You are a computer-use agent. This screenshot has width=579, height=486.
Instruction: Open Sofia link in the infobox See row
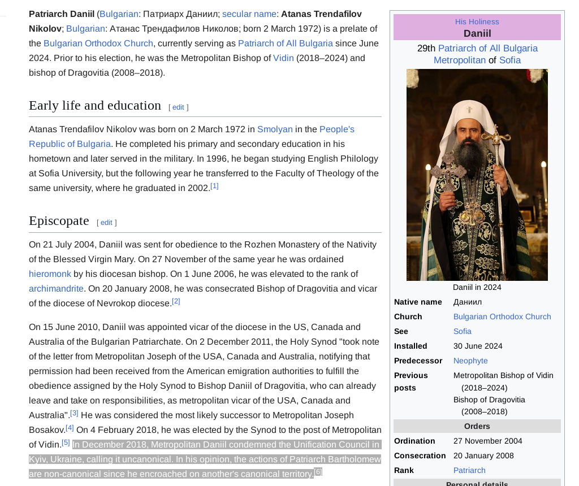(462, 332)
